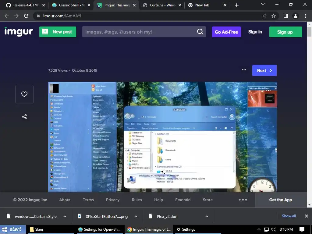
Task: Click Show all downloads
Action: point(289,216)
